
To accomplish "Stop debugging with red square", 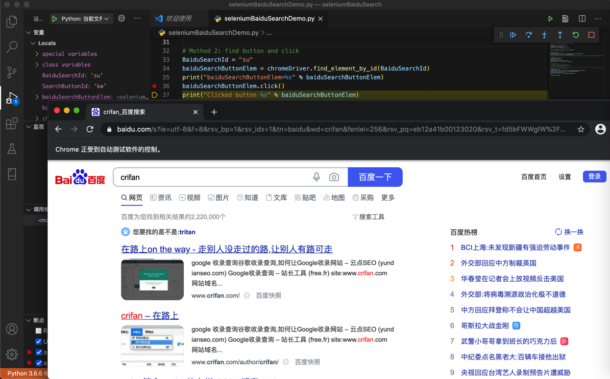I will click(x=591, y=35).
